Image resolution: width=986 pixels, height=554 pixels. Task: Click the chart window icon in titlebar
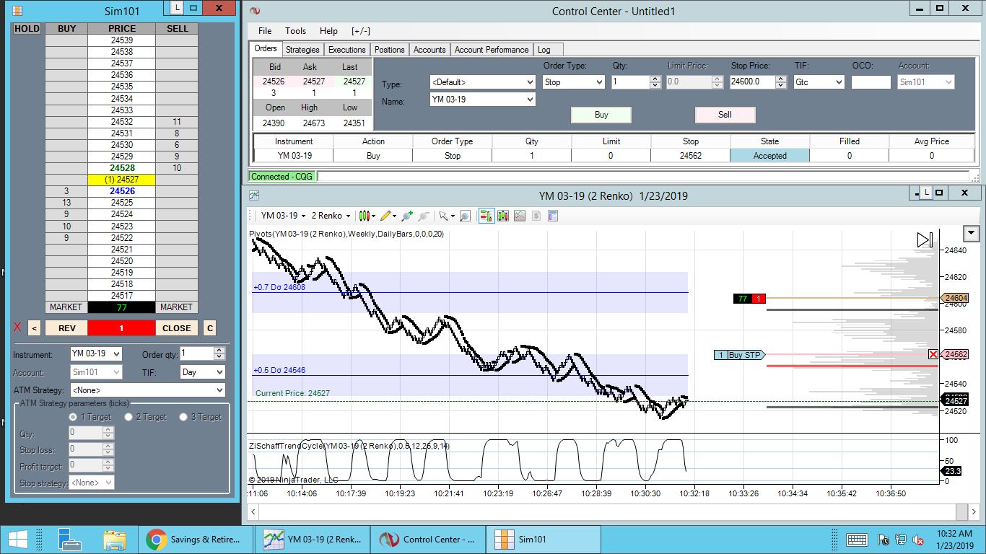(254, 195)
